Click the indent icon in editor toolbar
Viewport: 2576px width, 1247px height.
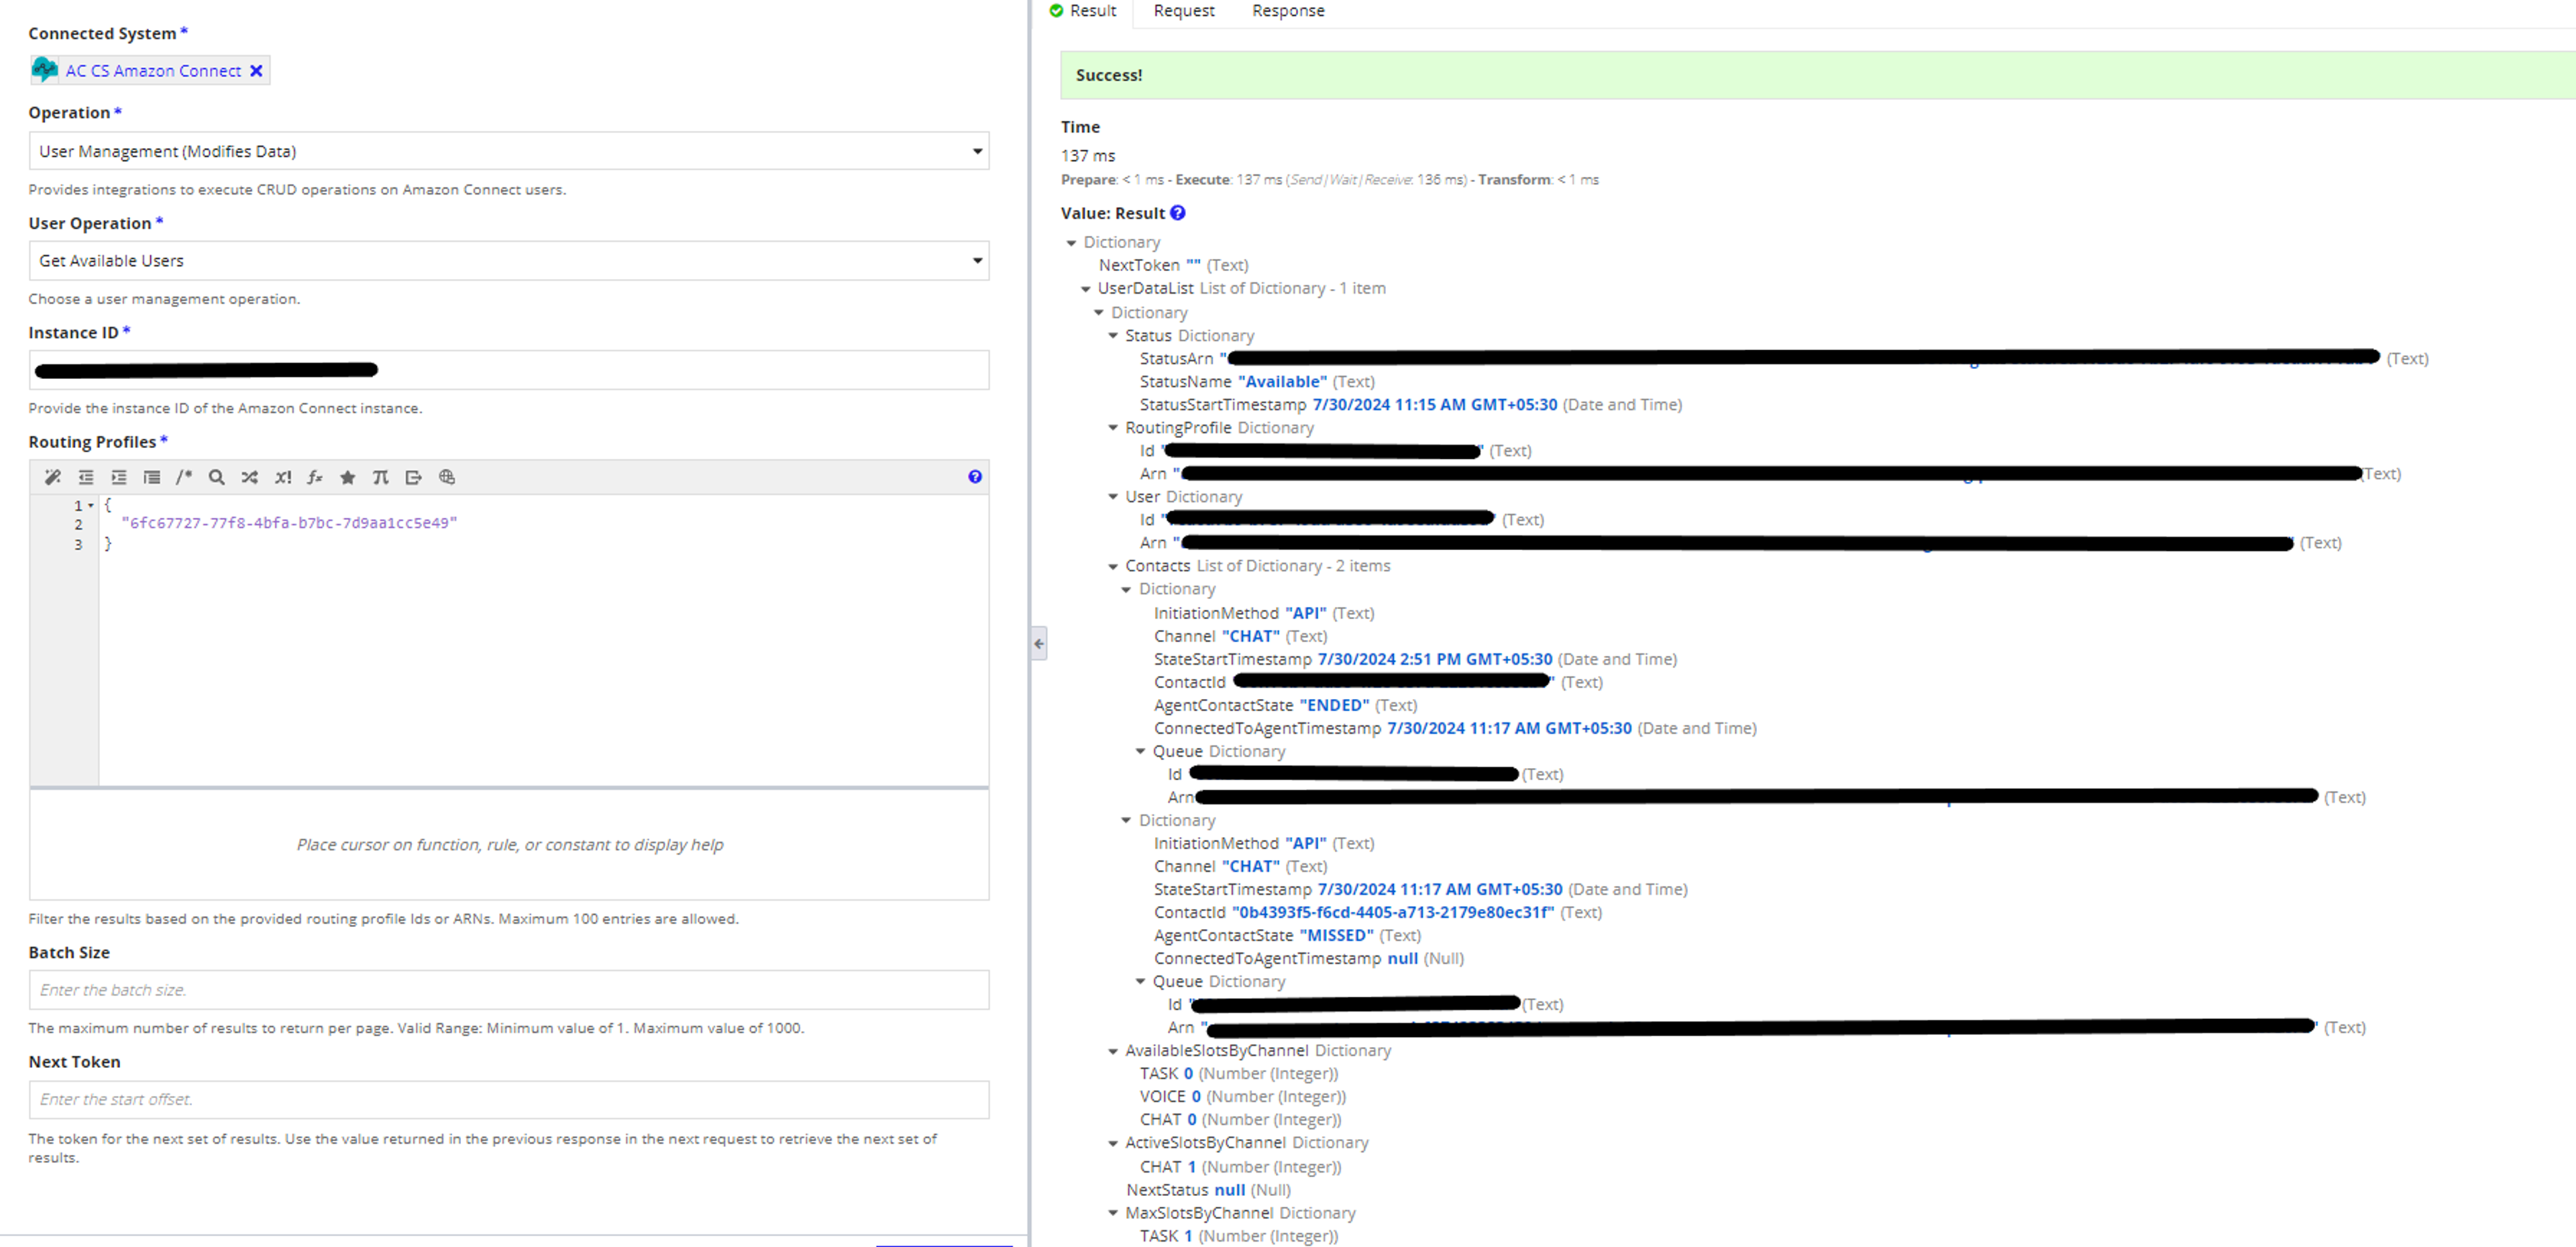tap(119, 477)
